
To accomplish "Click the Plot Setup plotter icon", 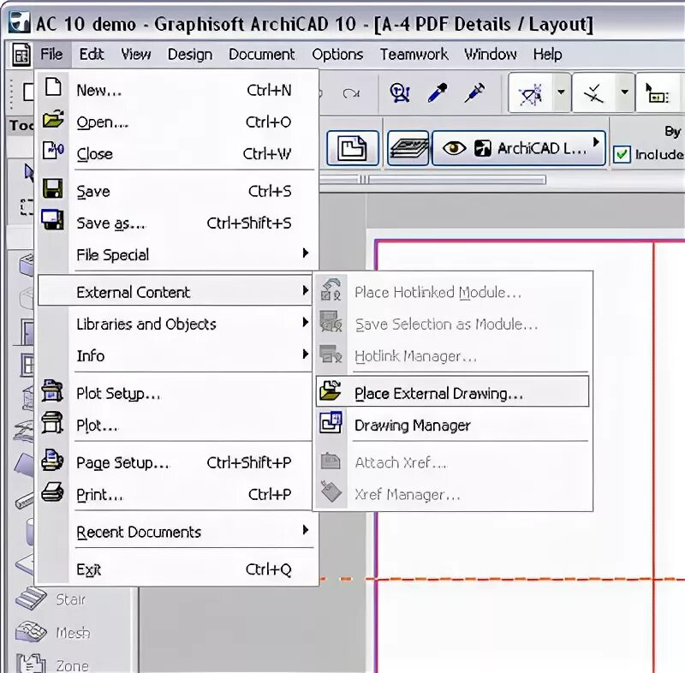I will coord(52,390).
